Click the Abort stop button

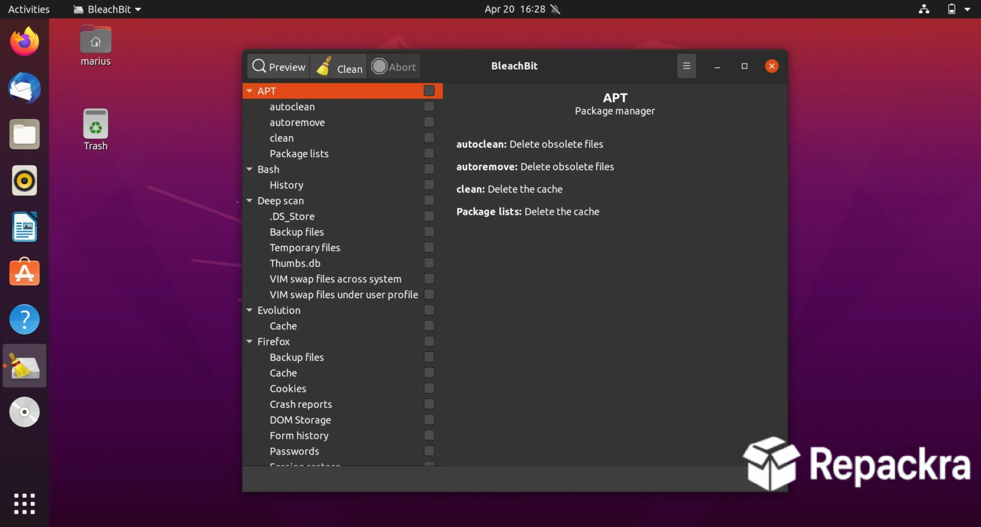click(394, 67)
